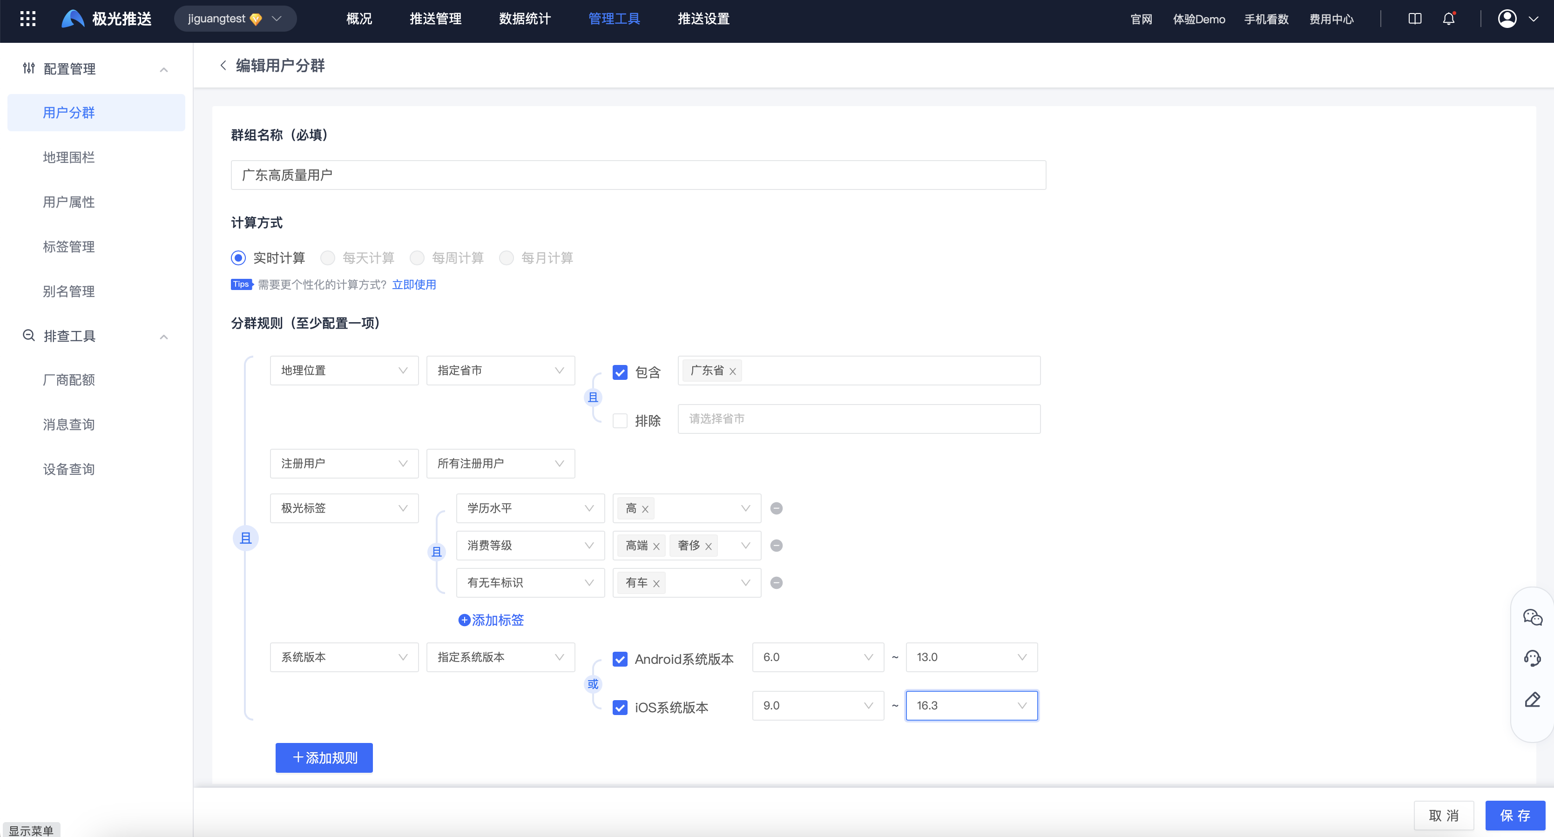
Task: Open the 指定省市 dropdown
Action: coord(500,370)
